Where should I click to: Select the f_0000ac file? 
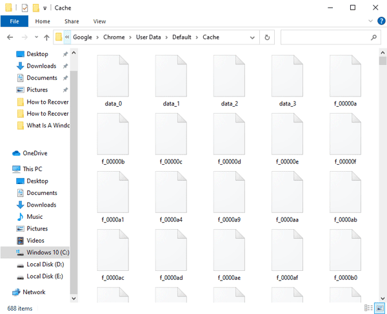[113, 255]
